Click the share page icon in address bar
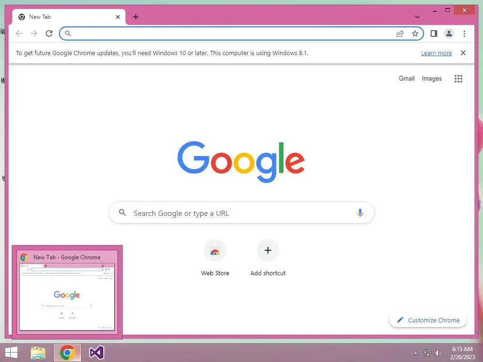This screenshot has height=362, width=483. [400, 33]
